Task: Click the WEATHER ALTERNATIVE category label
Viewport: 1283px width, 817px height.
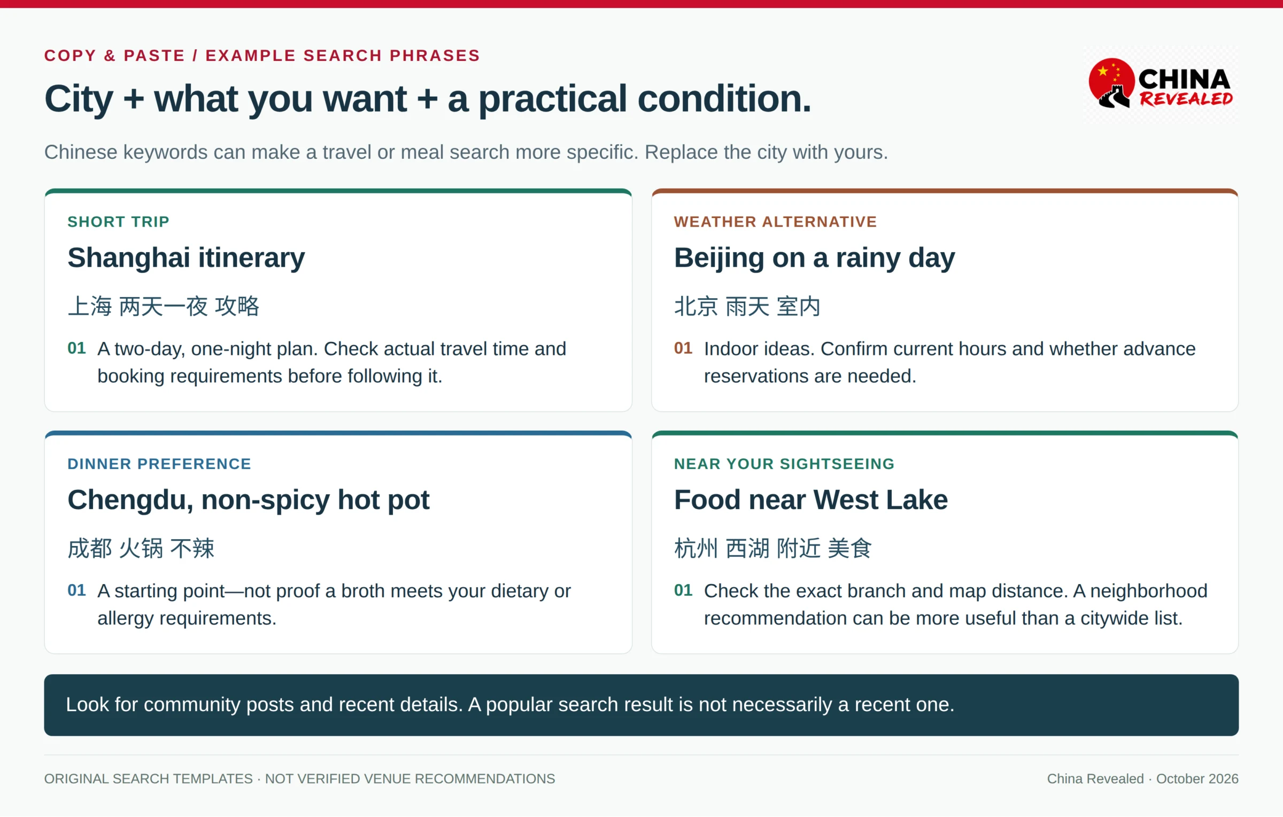Action: (775, 222)
